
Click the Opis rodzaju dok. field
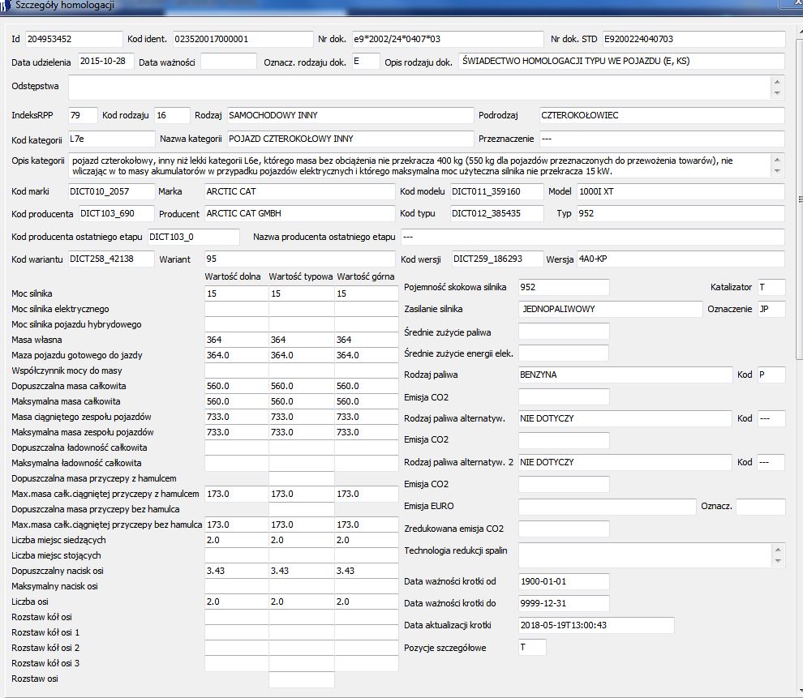621,61
